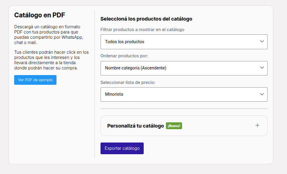Click the horizontal divider above Personalizá tu catálogo

(x=184, y=109)
